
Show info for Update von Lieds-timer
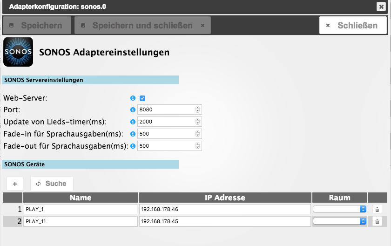tap(133, 122)
